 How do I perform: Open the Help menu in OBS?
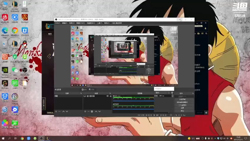107,23
